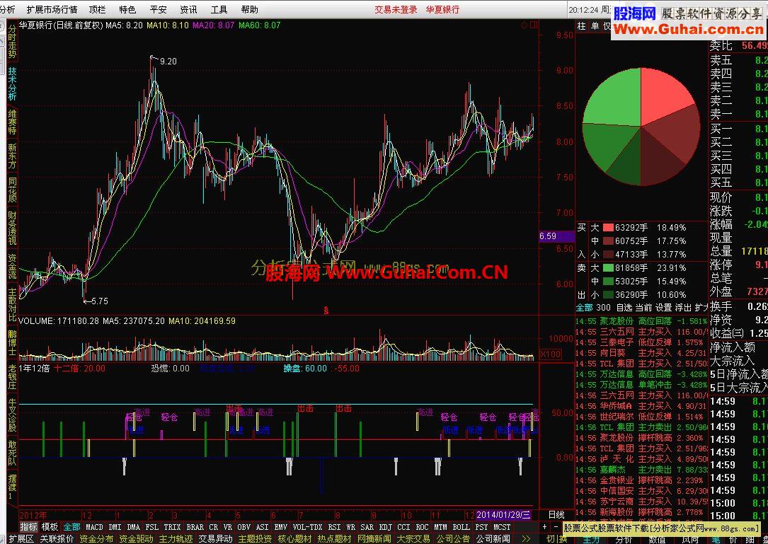Select the 技术分析 sidebar tab
768x544 pixels.
[12, 83]
